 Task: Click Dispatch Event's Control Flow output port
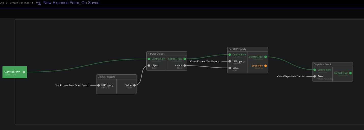[x=350, y=73]
